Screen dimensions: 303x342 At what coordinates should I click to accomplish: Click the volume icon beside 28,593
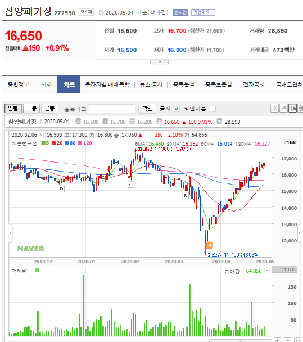219,121
